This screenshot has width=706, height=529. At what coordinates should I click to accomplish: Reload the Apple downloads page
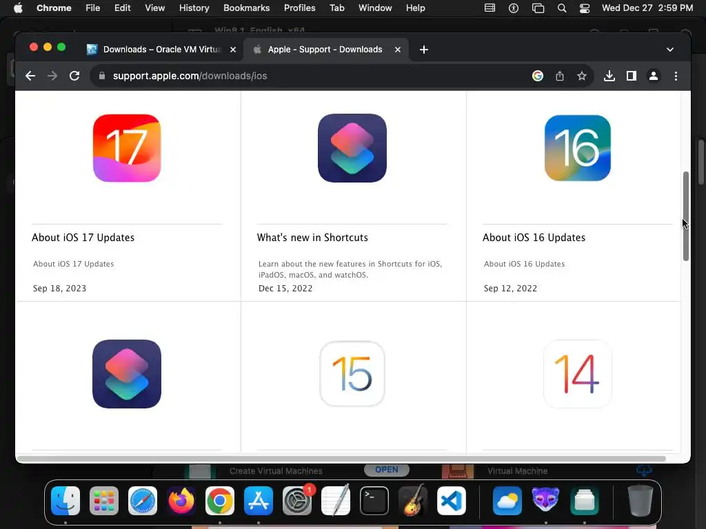click(x=74, y=76)
